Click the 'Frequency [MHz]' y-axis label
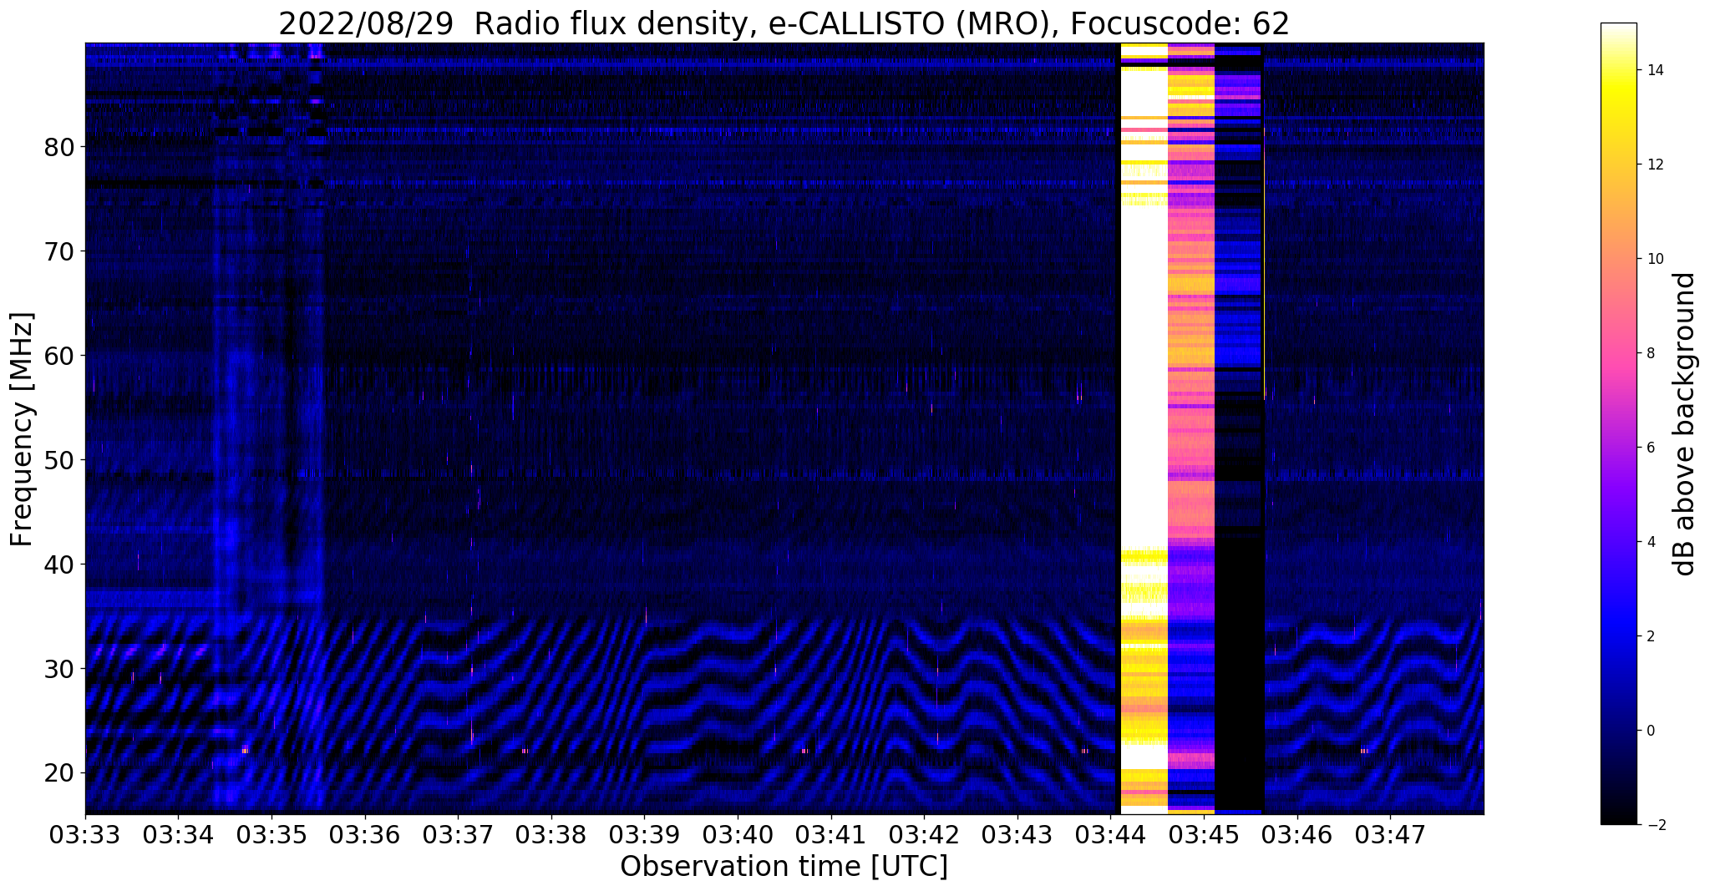The image size is (1710, 891). [x=22, y=429]
